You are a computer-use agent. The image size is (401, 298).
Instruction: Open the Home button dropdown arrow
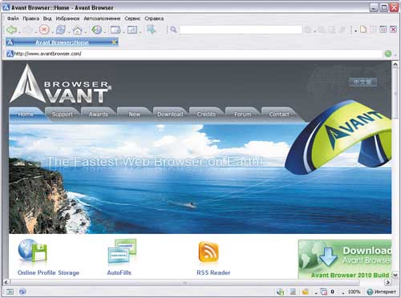tap(86, 33)
